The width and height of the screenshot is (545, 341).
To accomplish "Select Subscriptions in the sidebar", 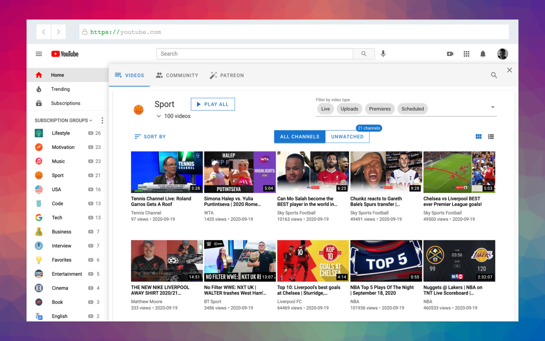I will coord(68,103).
